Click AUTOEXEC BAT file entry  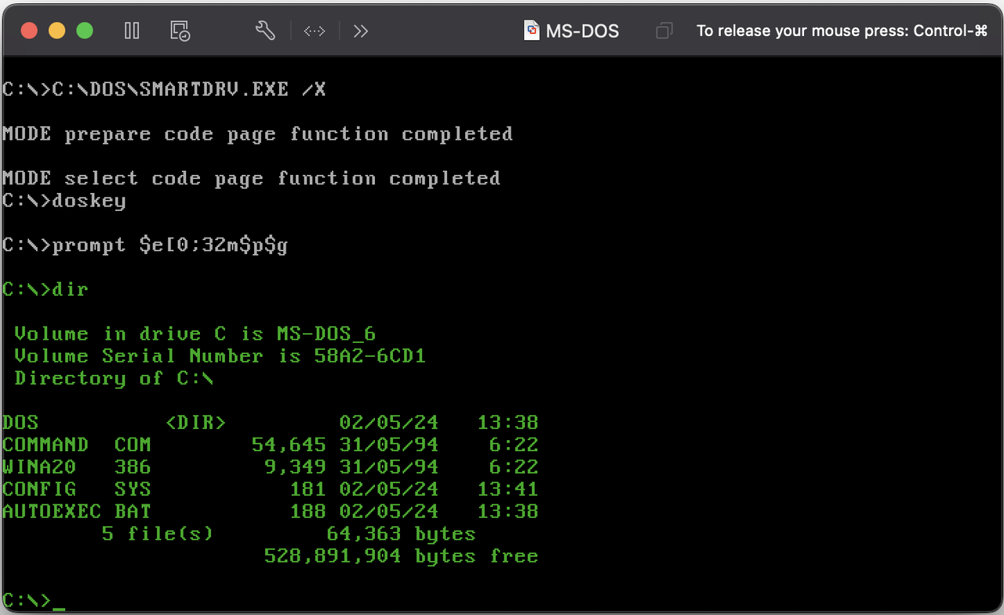coord(77,511)
